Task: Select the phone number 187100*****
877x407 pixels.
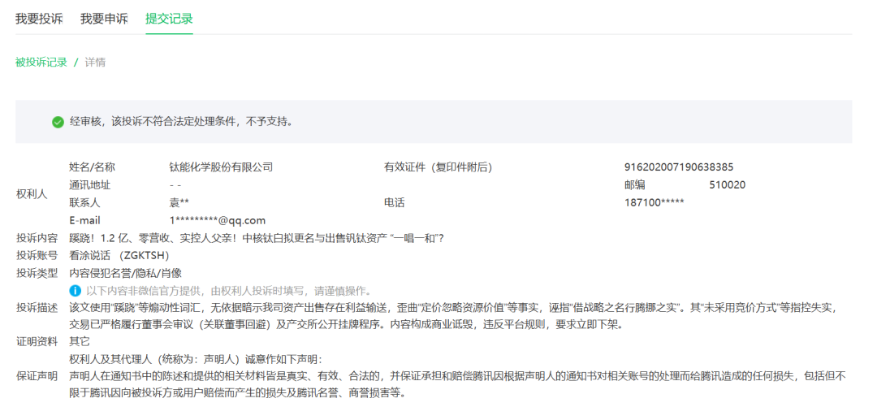Action: (654, 202)
